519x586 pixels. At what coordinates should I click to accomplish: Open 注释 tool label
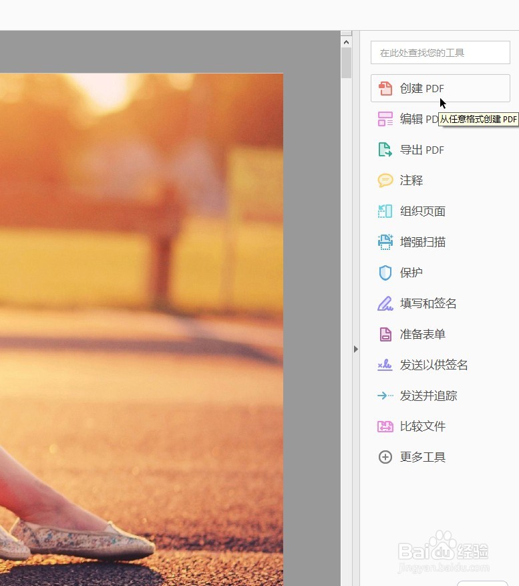(411, 180)
